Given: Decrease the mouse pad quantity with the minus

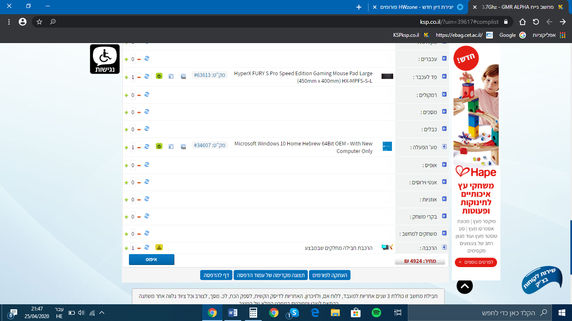Looking at the screenshot, I should pyautogui.click(x=139, y=77).
